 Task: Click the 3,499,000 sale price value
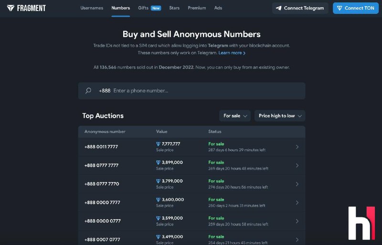172,237
